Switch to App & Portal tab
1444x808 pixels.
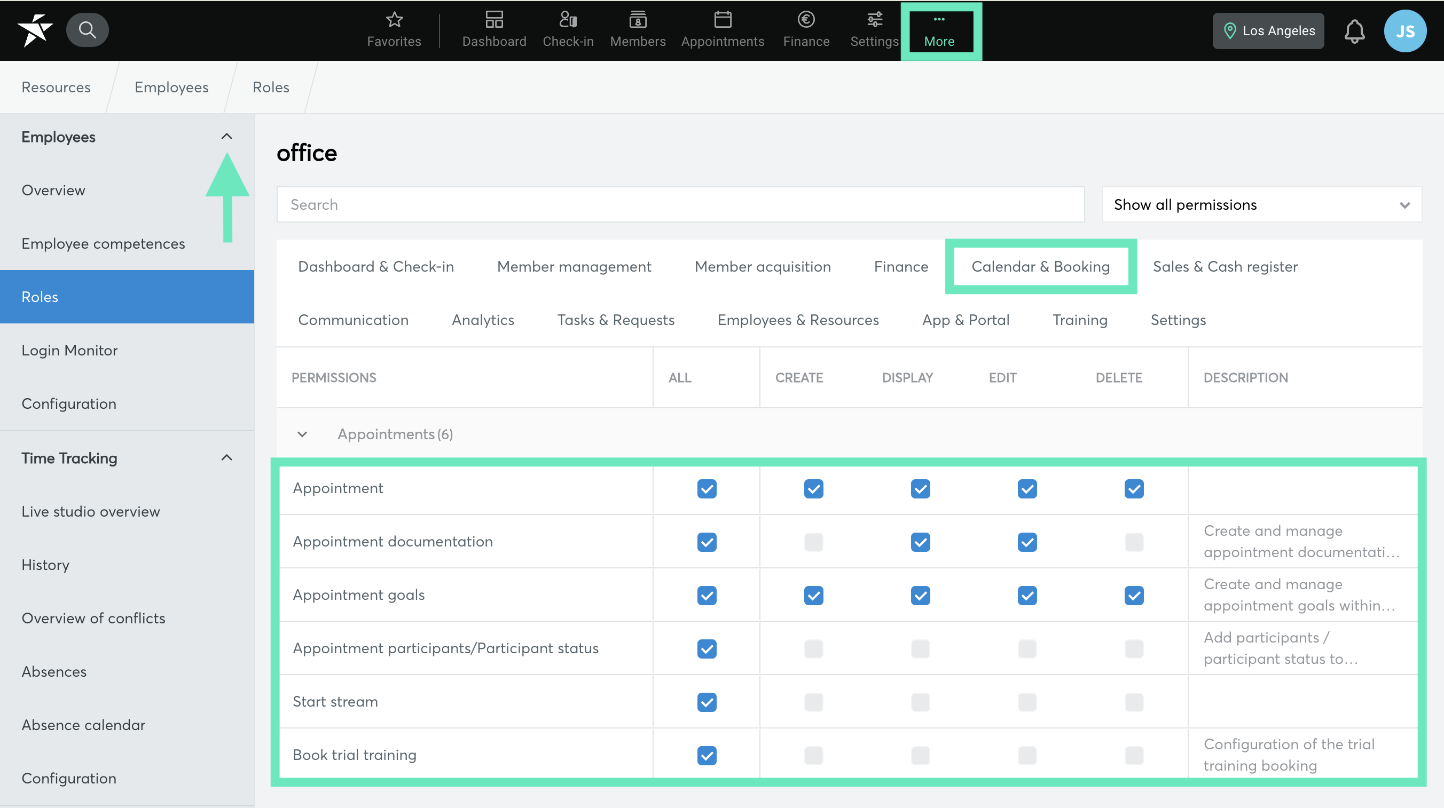click(x=966, y=320)
